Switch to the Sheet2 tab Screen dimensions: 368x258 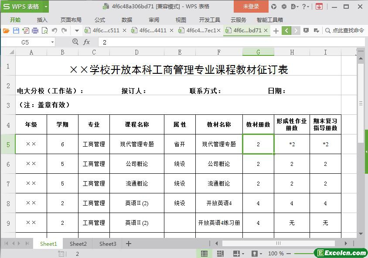[x=78, y=244]
